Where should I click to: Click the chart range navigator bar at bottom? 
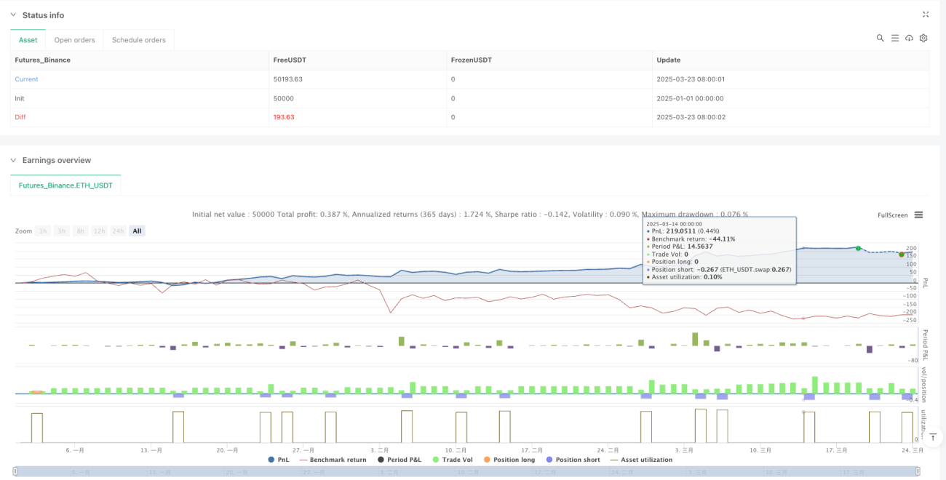click(x=466, y=471)
